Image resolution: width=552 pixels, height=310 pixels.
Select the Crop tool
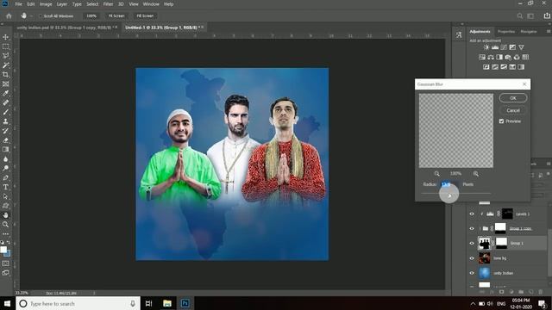[6, 75]
